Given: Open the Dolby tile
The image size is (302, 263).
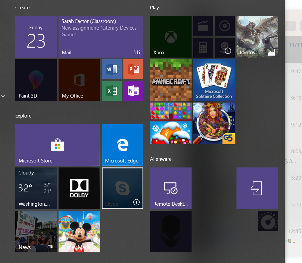Looking at the screenshot, I should click(x=79, y=188).
